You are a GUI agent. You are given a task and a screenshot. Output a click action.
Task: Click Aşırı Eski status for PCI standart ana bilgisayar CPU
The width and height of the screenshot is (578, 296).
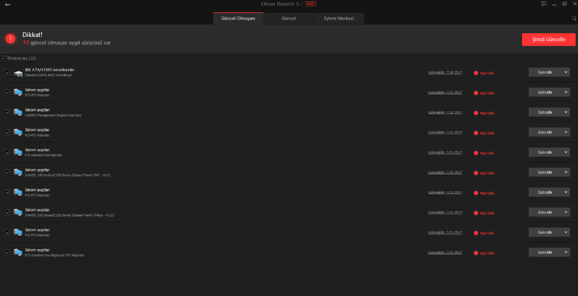pyautogui.click(x=484, y=253)
